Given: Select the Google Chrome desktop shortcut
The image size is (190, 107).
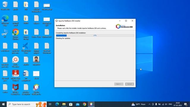Looking at the screenshot, I should point(15,34).
